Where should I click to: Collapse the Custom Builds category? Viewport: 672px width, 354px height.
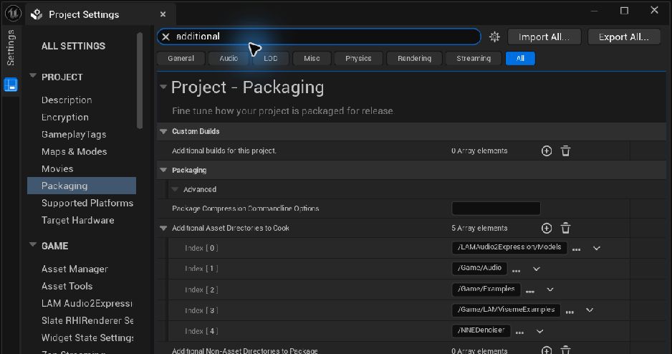coord(163,132)
